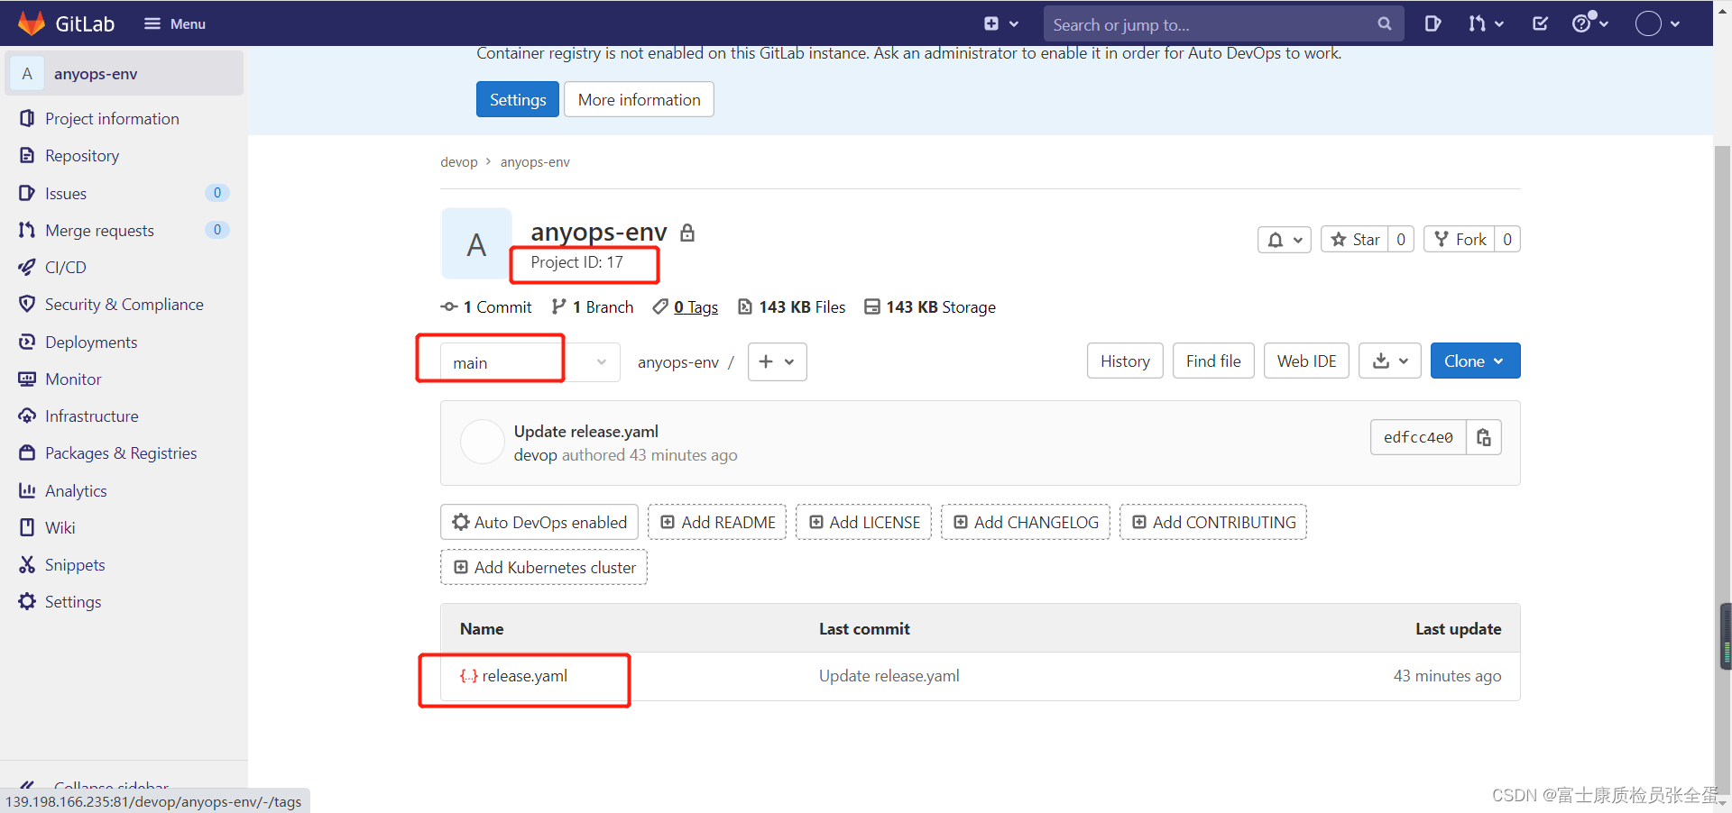Fork the project
The image size is (1732, 813).
1460,240
